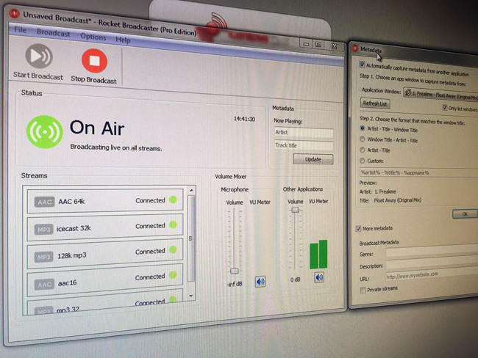Maximize the Rocket Broadcaster window

(x=318, y=45)
